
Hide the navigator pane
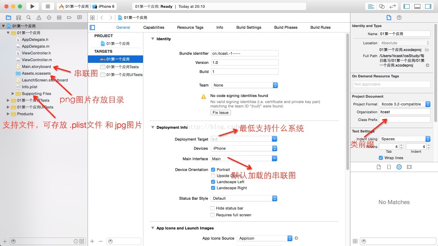407,6
